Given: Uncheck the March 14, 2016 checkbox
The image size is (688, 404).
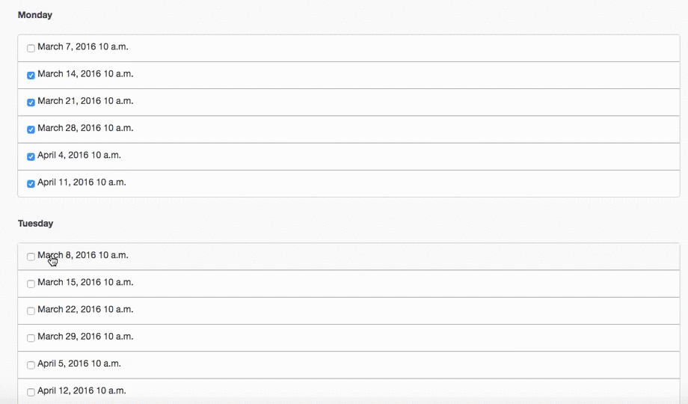Looking at the screenshot, I should (x=31, y=75).
